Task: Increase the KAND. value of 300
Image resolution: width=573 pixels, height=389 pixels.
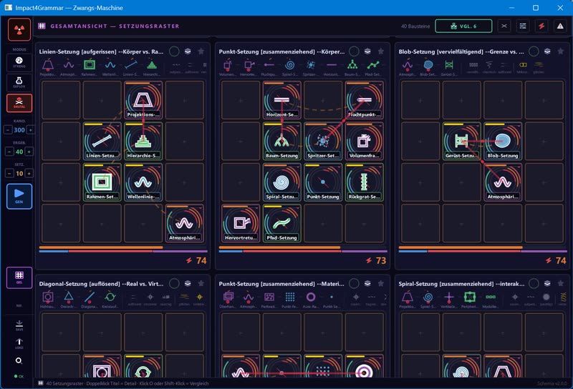Action: (x=31, y=129)
